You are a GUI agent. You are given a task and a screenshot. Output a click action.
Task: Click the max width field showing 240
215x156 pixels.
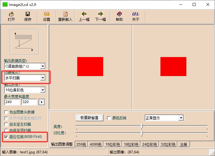12,102
